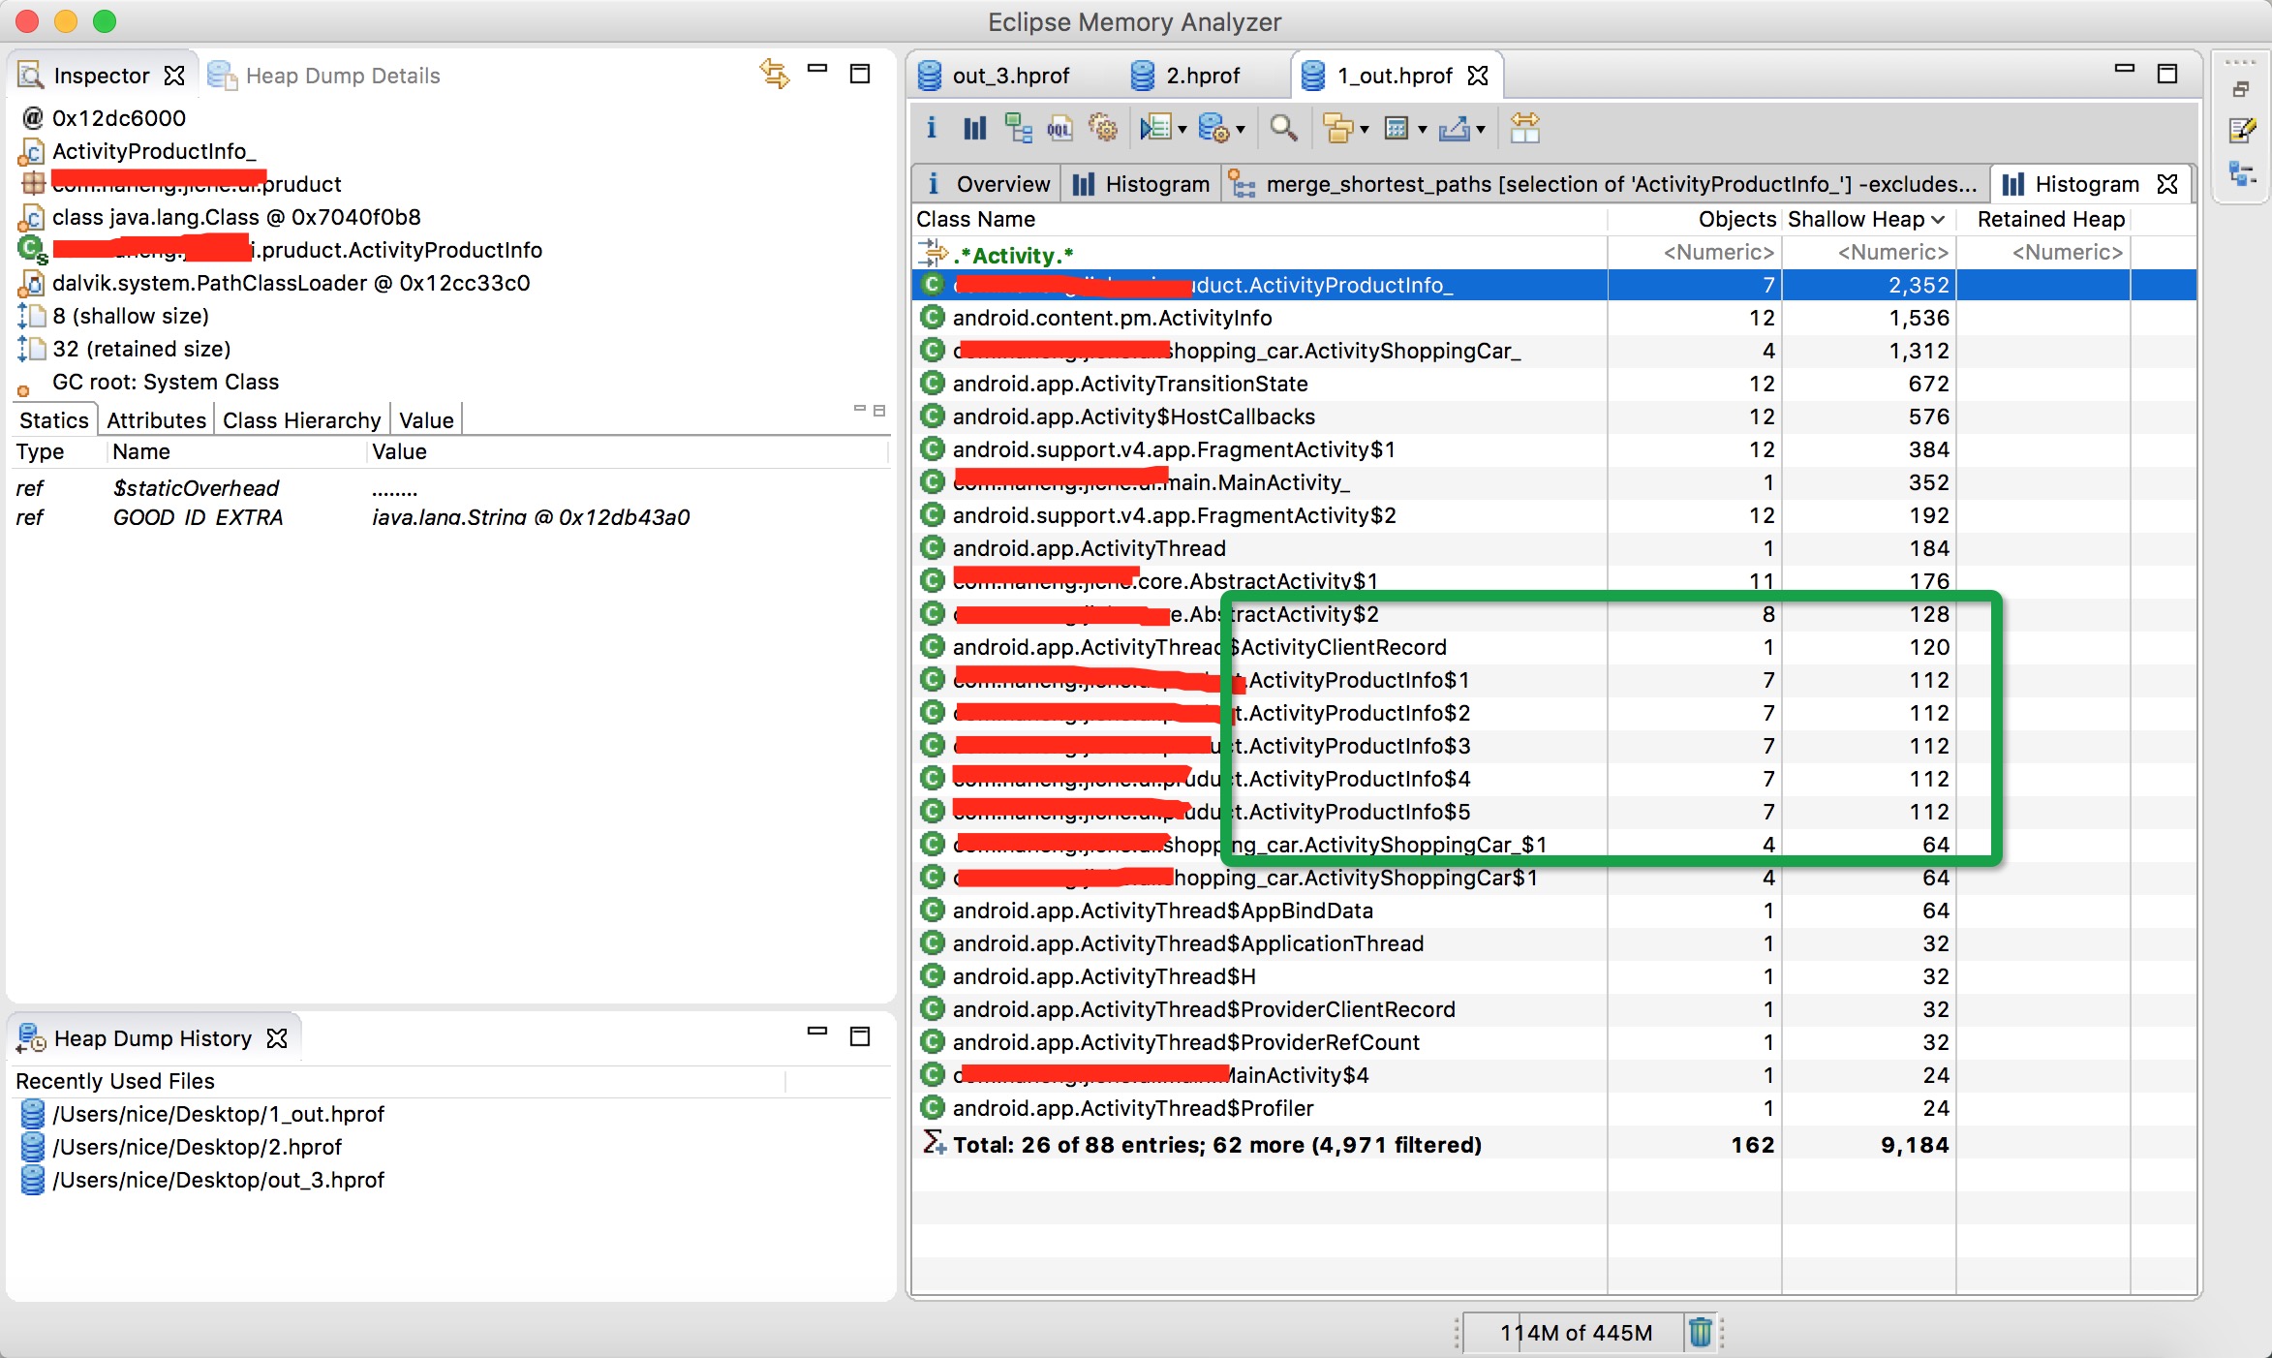Close the Inspector view

click(174, 76)
